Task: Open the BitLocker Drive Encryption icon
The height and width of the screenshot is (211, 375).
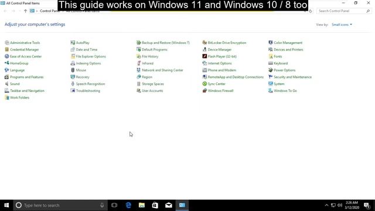Action: [x=204, y=43]
